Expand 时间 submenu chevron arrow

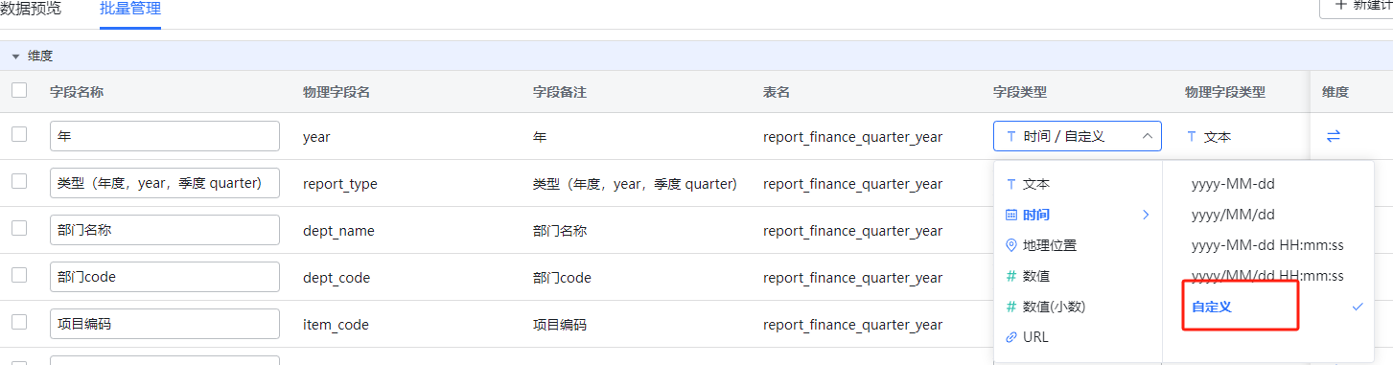coord(1145,215)
